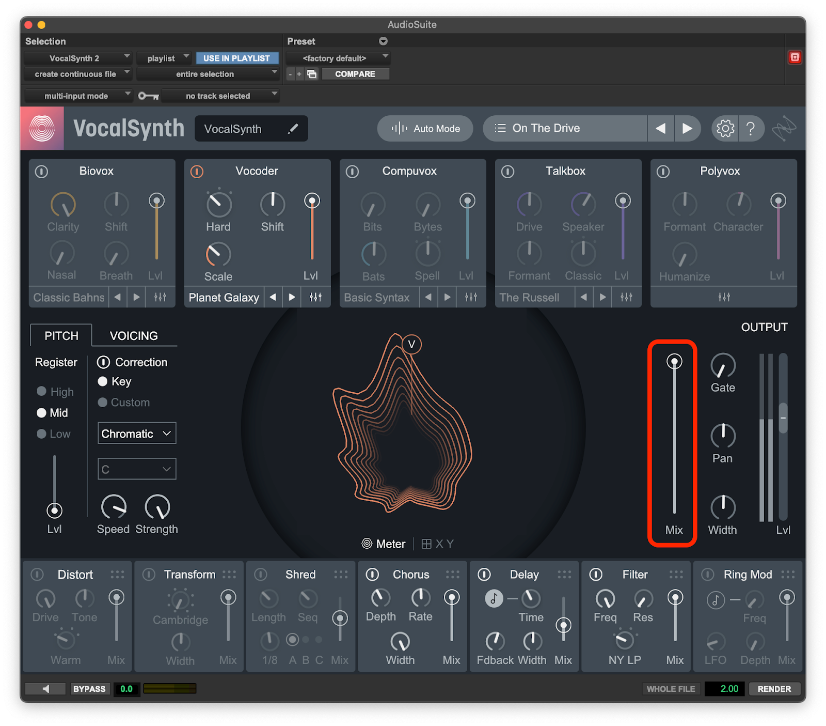Toggle pitch Correction power button
The width and height of the screenshot is (826, 726).
click(x=103, y=362)
